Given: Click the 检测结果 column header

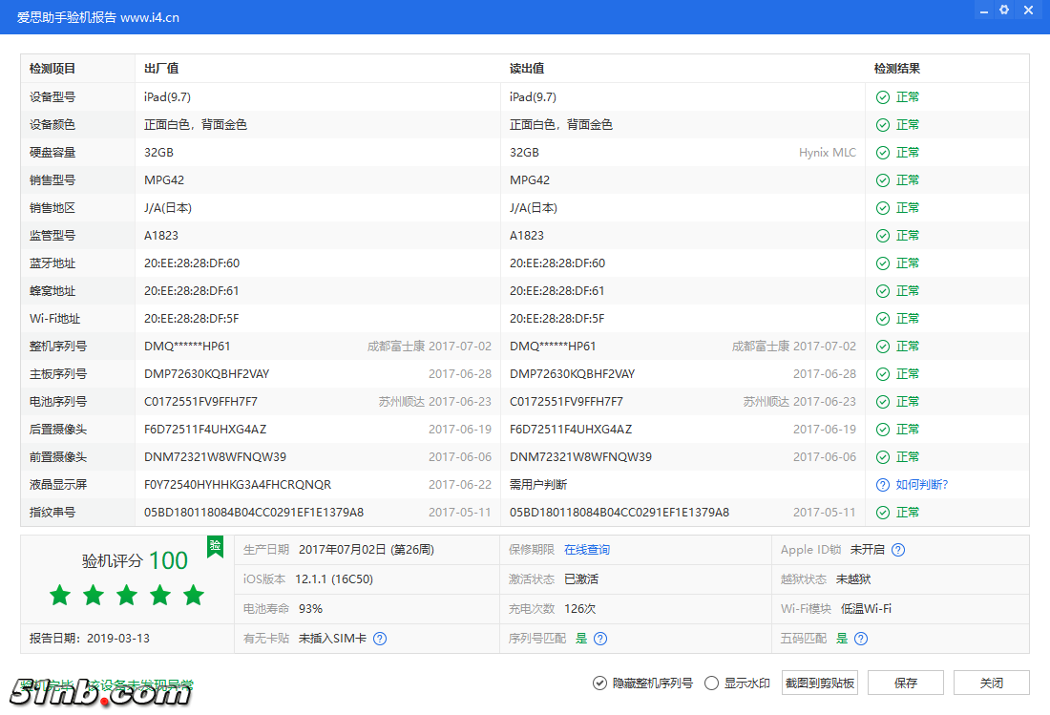Looking at the screenshot, I should (x=896, y=69).
